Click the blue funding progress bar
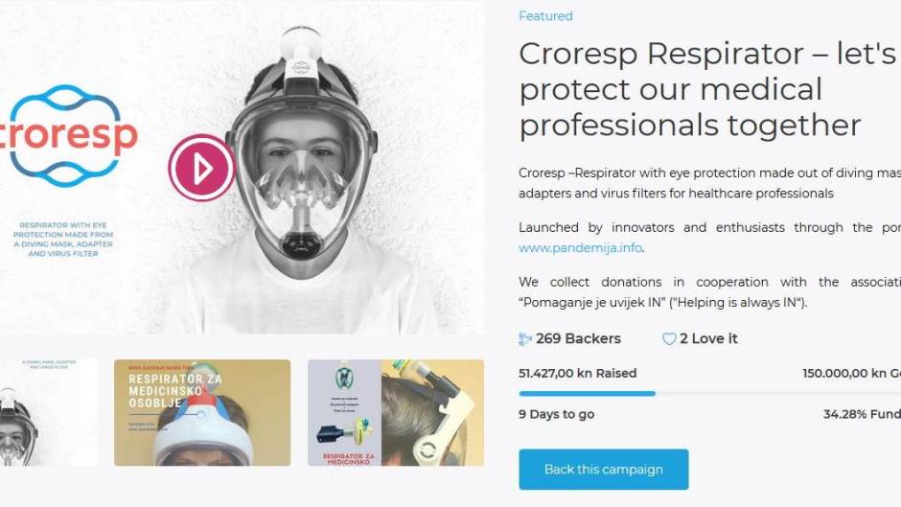 [x=587, y=393]
